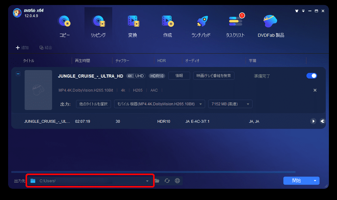Open the タスクリスト (task list) icon
Viewport: 337px width, 200px height.
pyautogui.click(x=235, y=21)
